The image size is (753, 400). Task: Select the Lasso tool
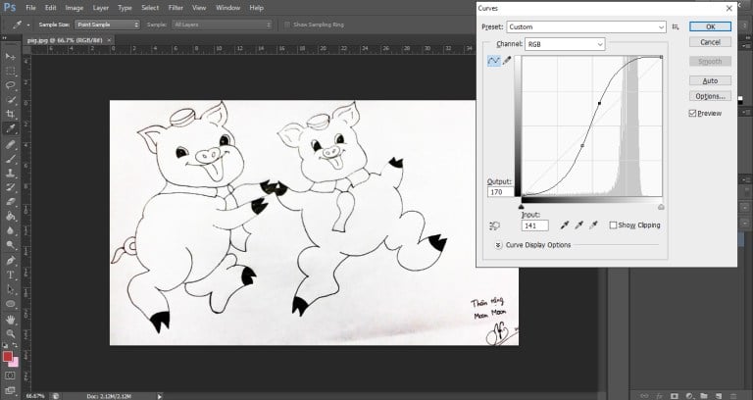click(x=10, y=85)
